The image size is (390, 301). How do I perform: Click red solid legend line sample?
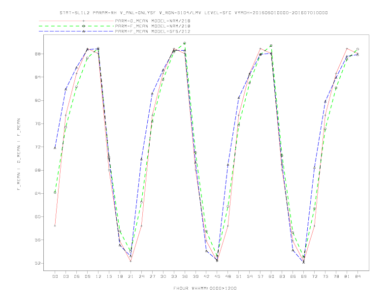coord(76,21)
